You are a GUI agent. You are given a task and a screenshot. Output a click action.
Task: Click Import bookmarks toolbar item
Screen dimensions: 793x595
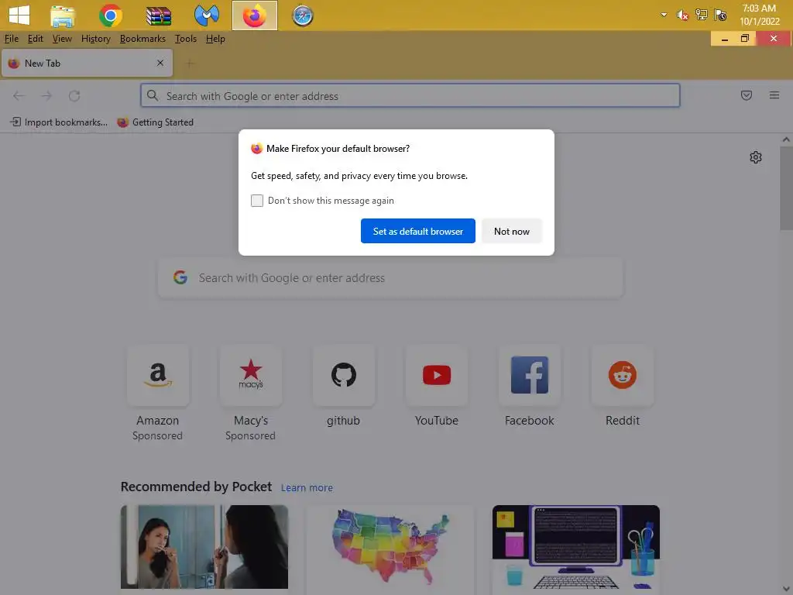coord(59,122)
